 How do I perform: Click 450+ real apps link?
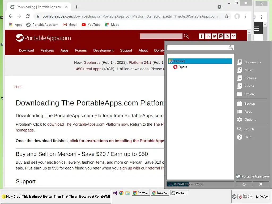pyautogui.click(x=88, y=69)
